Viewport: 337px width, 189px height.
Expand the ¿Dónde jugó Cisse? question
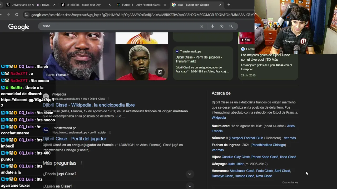pos(118,174)
